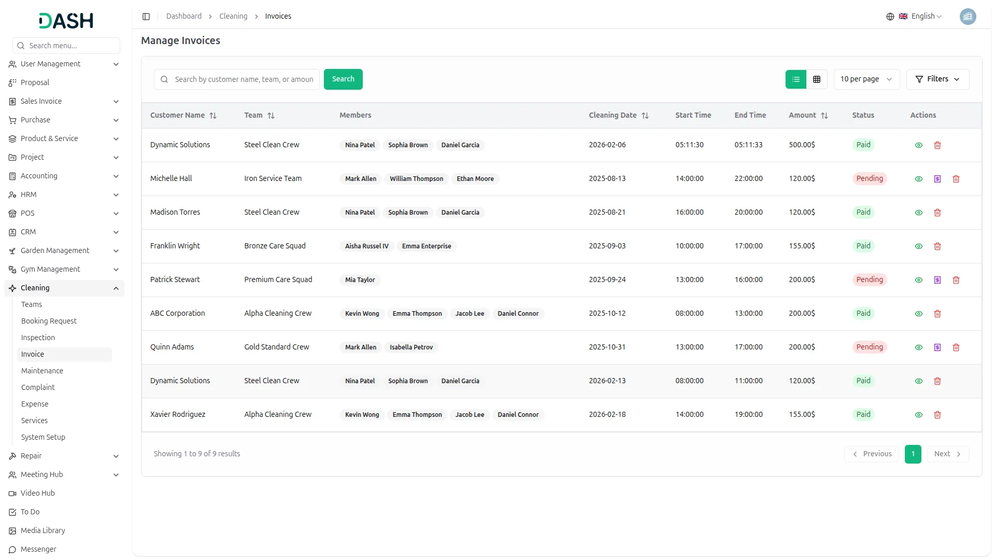Delete the Xavier Rodriguez invoice
This screenshot has height=560, width=995.
click(937, 415)
